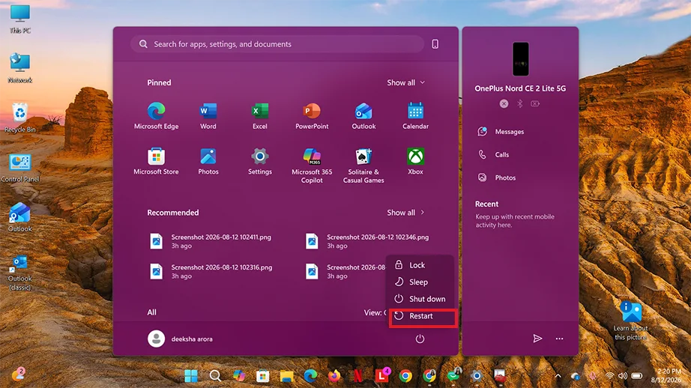Click the Bluetooth icon under OnePlus Nord
The image size is (691, 388).
(520, 103)
